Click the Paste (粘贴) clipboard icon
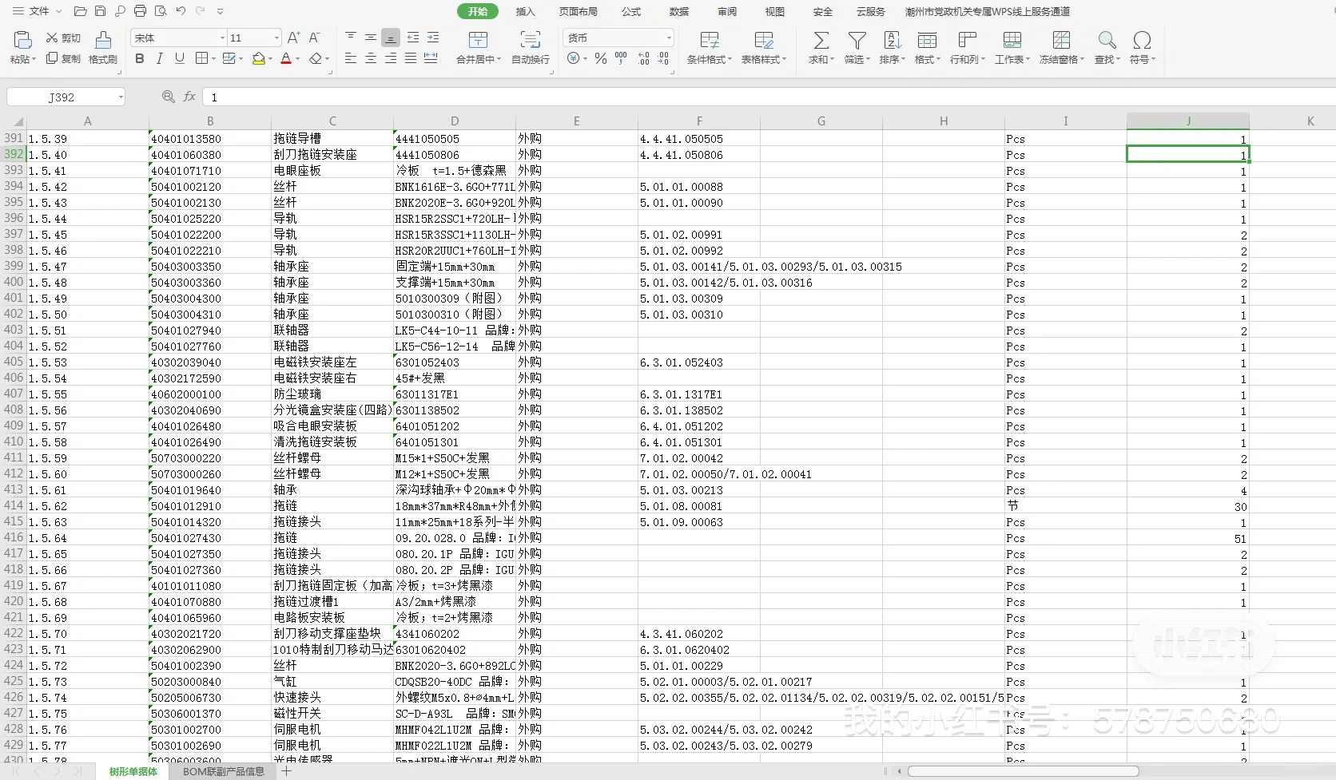Screen dimensions: 1336x780 [22, 40]
